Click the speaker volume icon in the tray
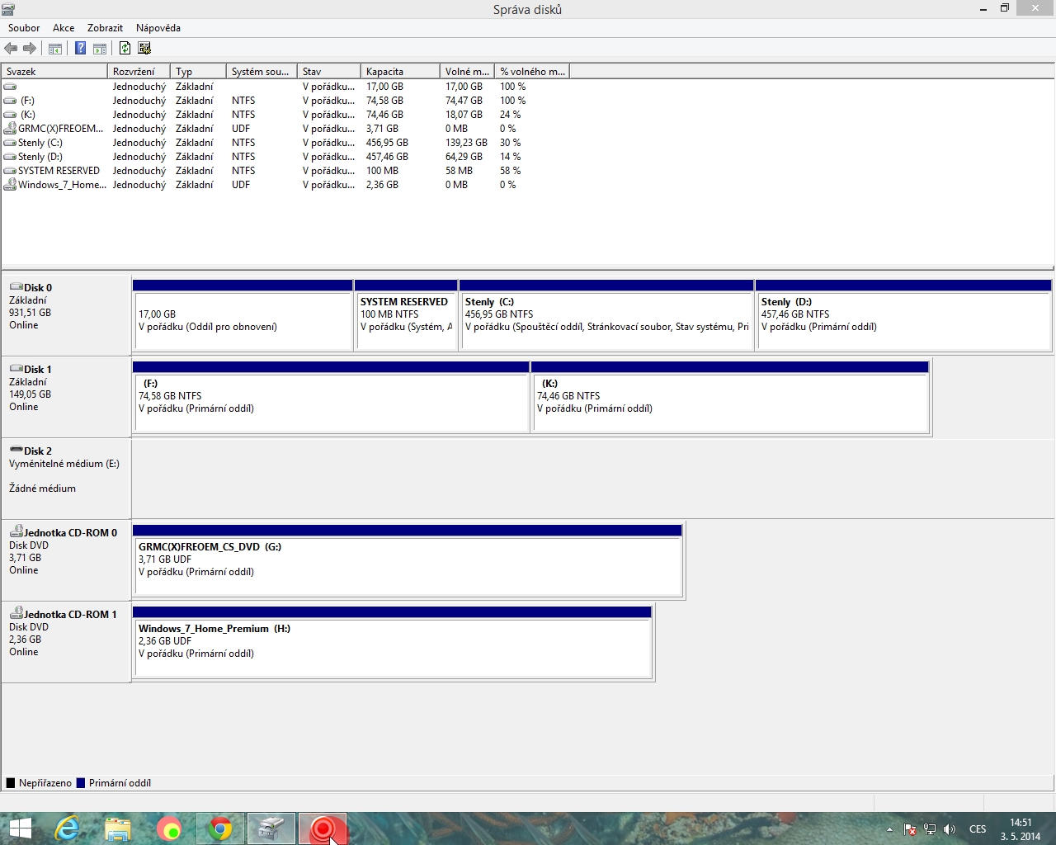 tap(950, 829)
